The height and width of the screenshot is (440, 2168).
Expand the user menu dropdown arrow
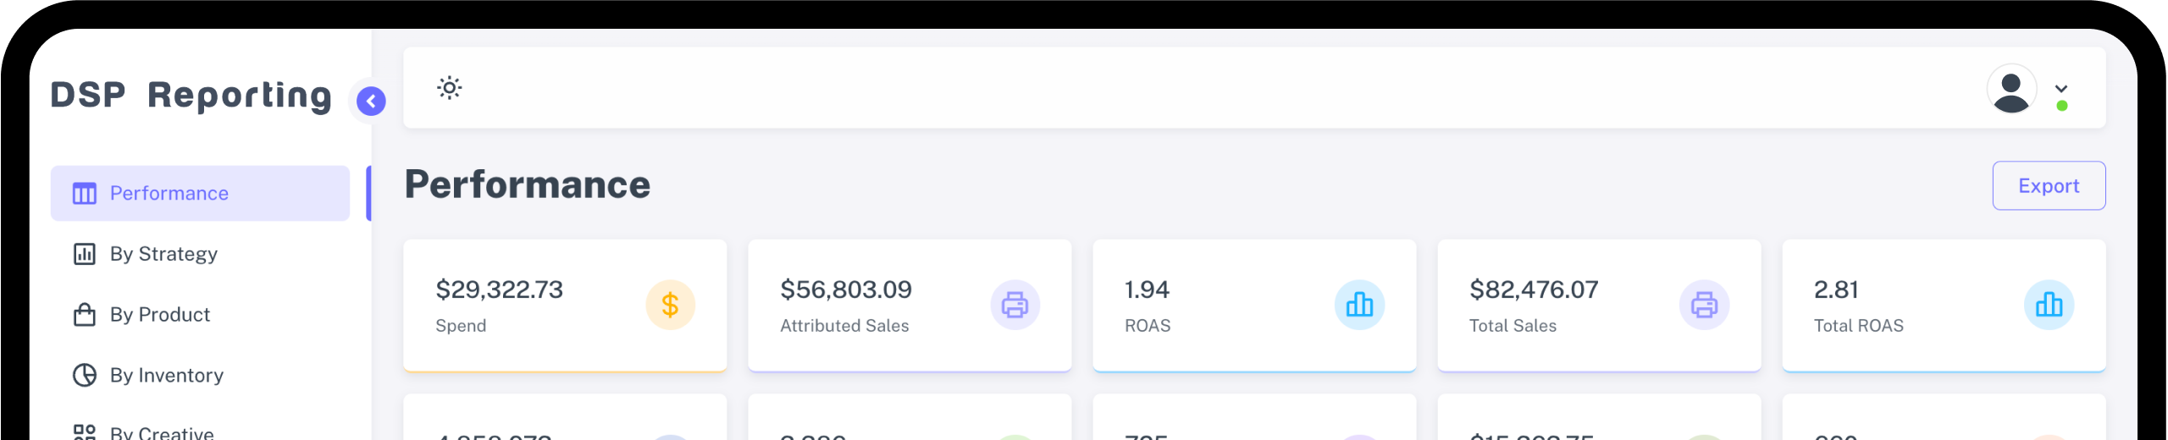pos(2061,88)
